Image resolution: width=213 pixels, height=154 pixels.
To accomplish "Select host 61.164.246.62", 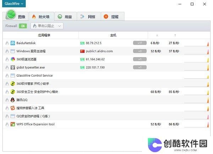I will click(95, 59).
